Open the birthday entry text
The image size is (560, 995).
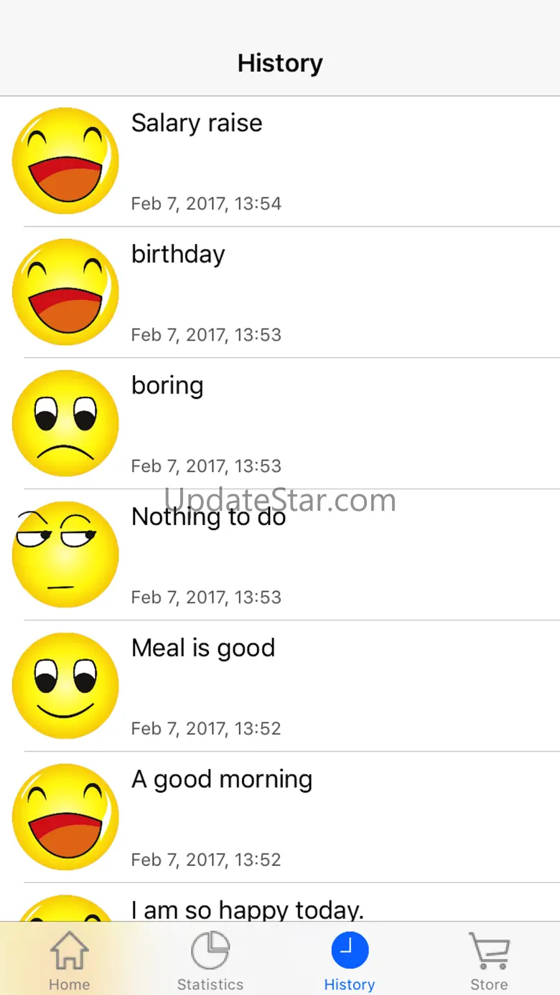pyautogui.click(x=178, y=254)
